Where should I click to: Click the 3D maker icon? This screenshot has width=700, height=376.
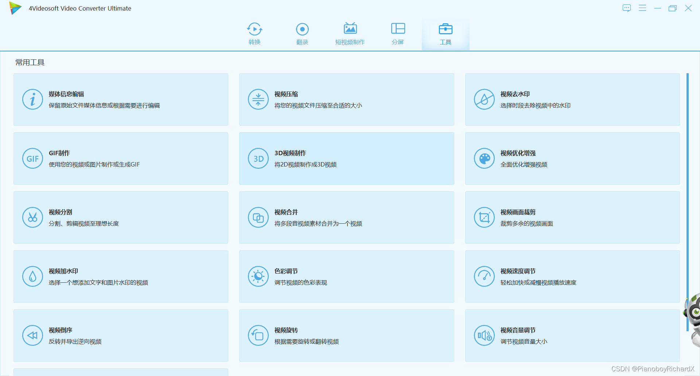(x=258, y=158)
